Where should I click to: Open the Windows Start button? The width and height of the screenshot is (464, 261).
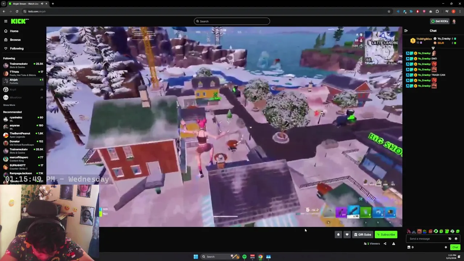pos(196,257)
